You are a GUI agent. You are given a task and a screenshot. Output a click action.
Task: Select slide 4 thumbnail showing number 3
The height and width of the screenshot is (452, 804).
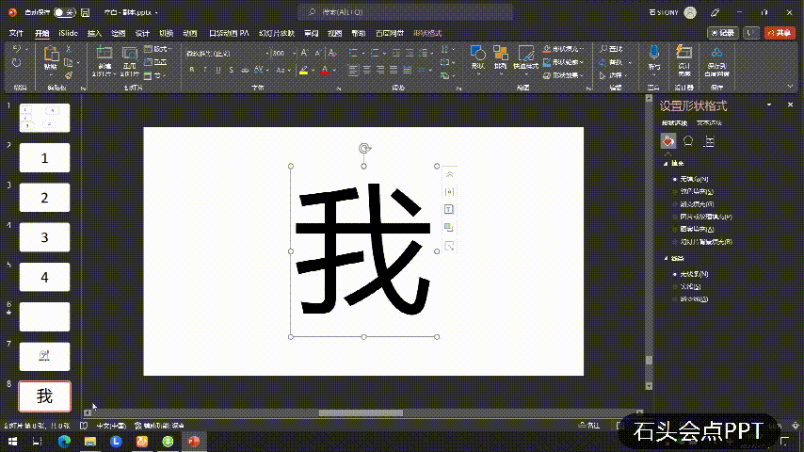coord(44,237)
